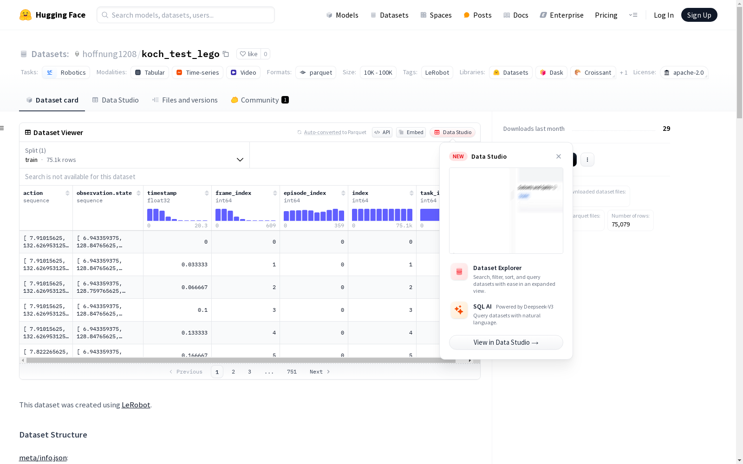Switch to the Data Studio tab
The width and height of the screenshot is (743, 464).
[x=116, y=100]
